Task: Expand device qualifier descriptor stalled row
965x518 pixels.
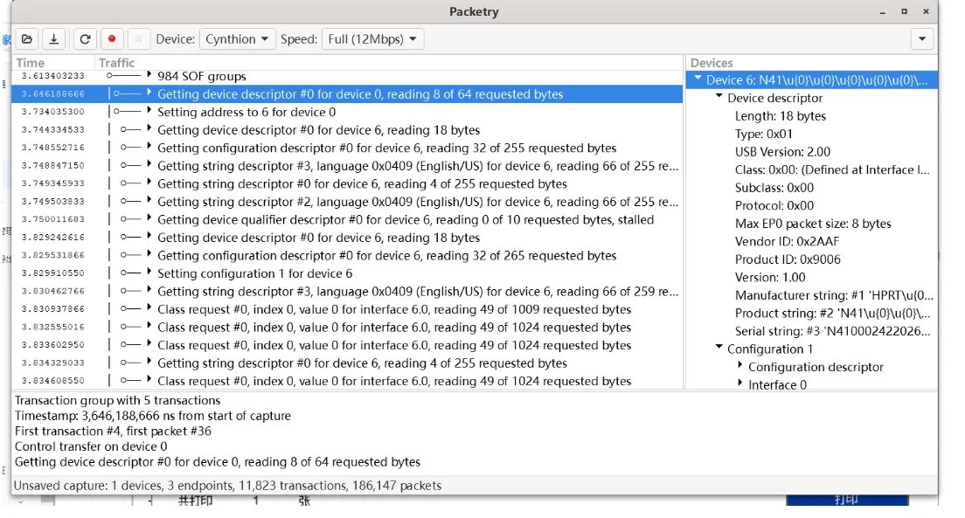Action: click(149, 219)
